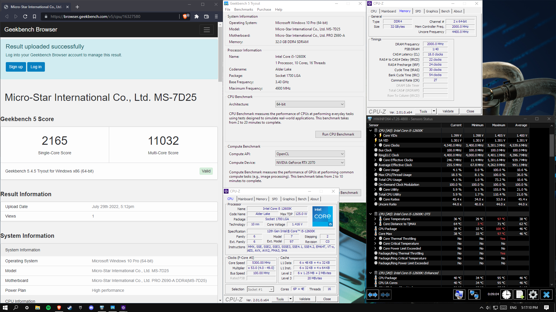Open new browser tab plus button
The height and width of the screenshot is (312, 556).
(77, 7)
